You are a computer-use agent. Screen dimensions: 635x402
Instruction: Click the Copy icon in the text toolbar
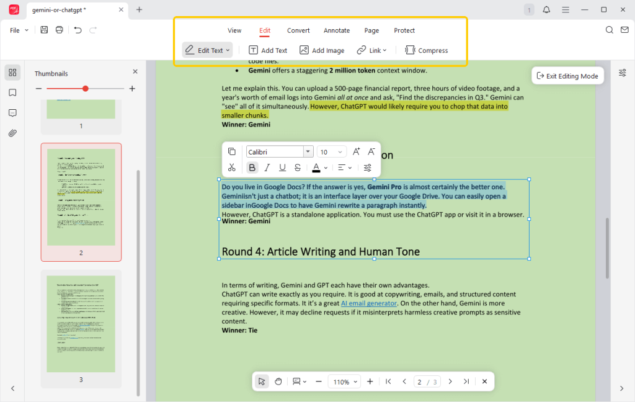coord(232,151)
